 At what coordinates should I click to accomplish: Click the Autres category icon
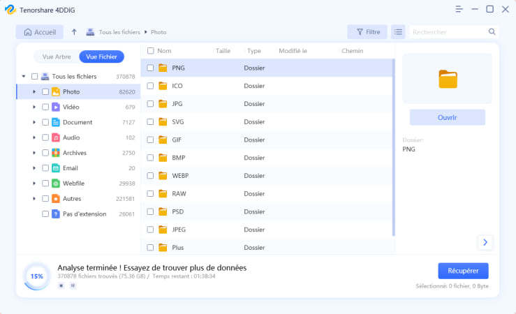point(56,199)
